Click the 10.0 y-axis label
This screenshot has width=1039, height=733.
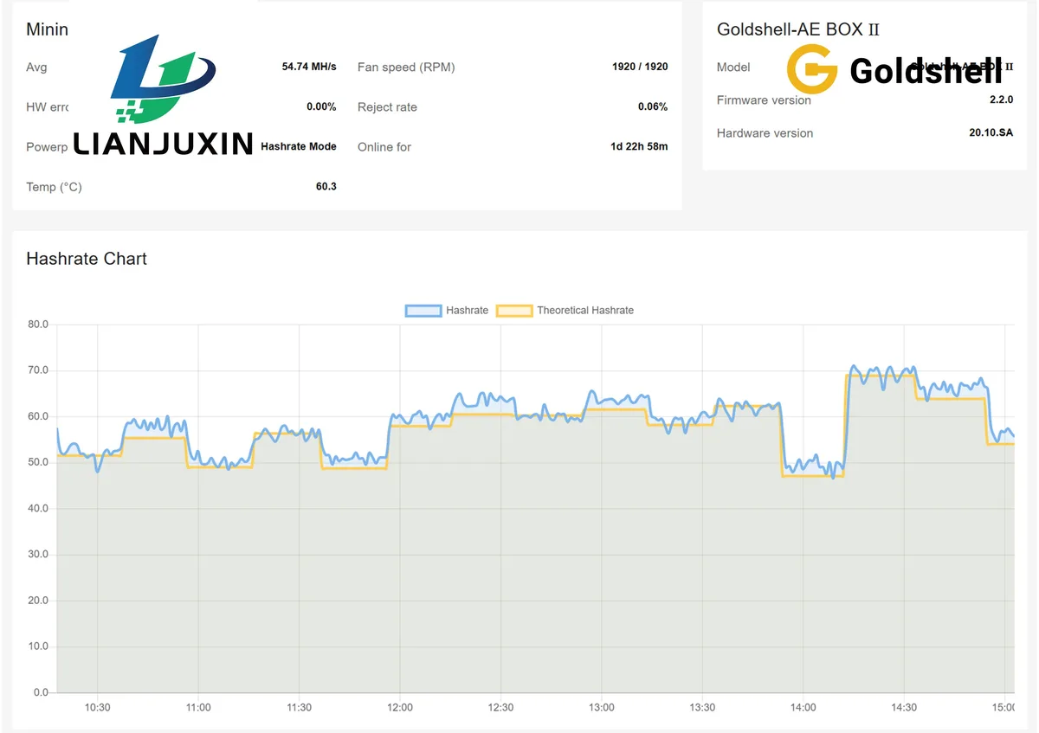pos(38,646)
